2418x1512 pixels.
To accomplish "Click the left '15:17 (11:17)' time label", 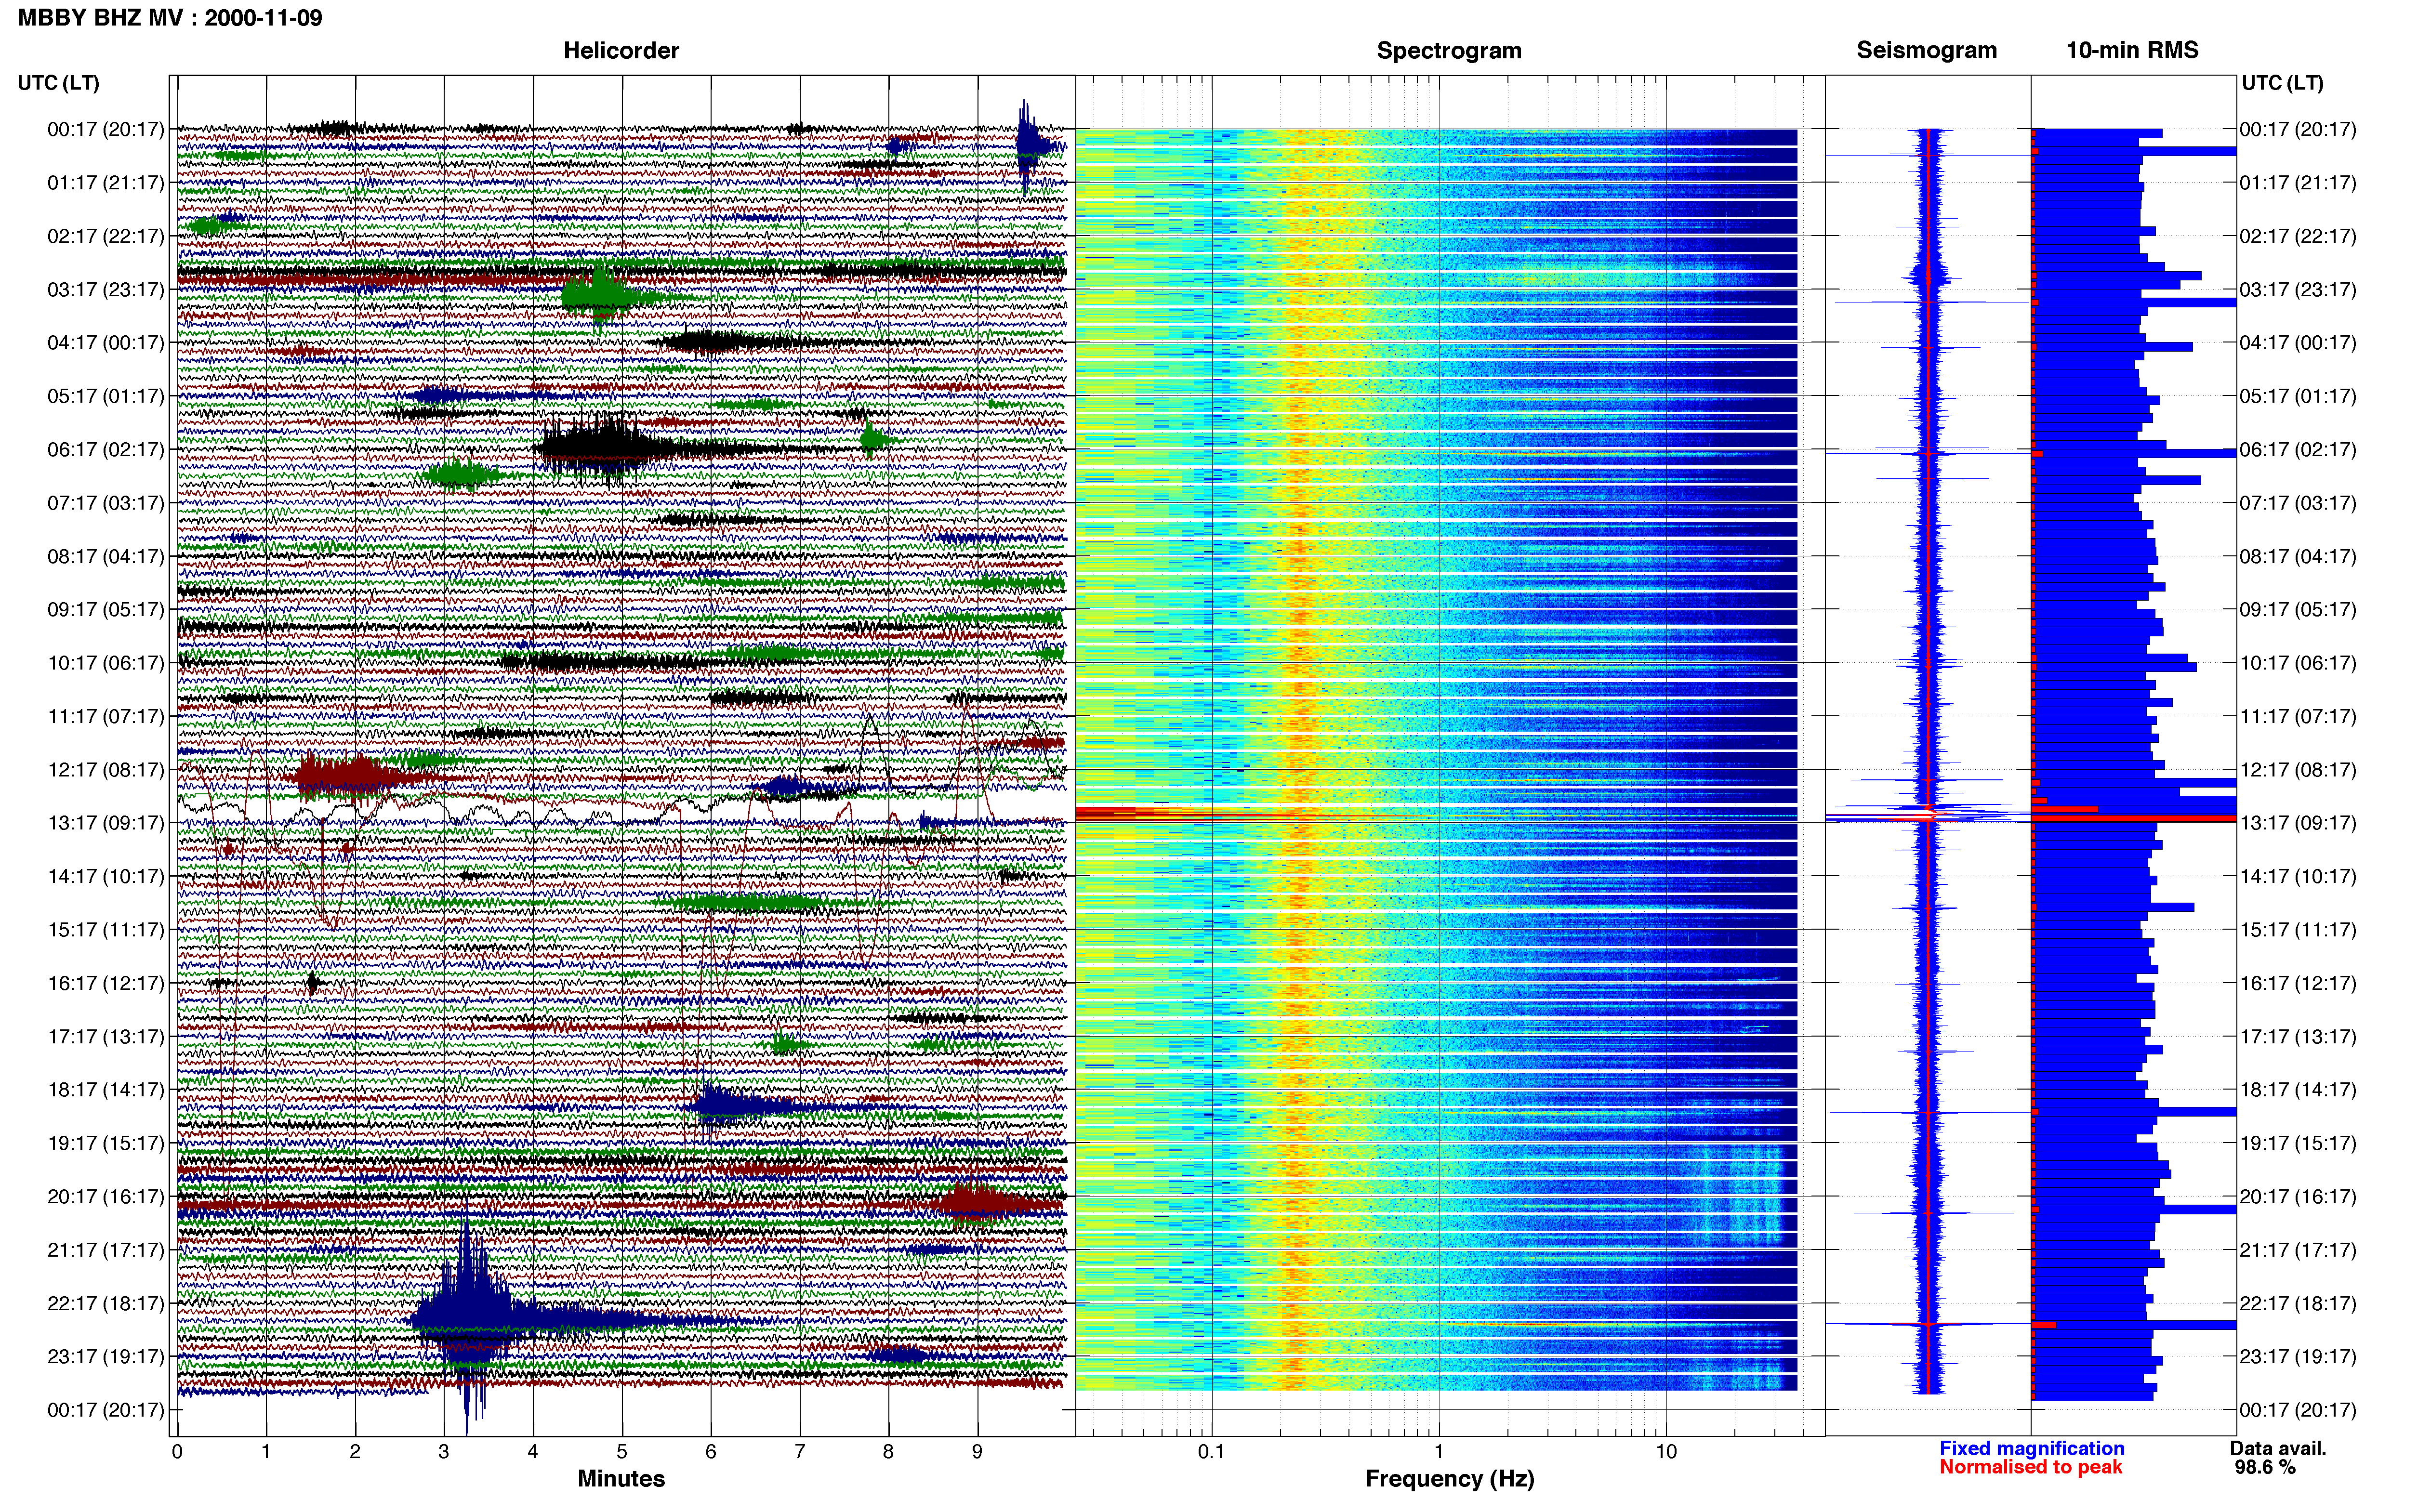I will tap(106, 929).
